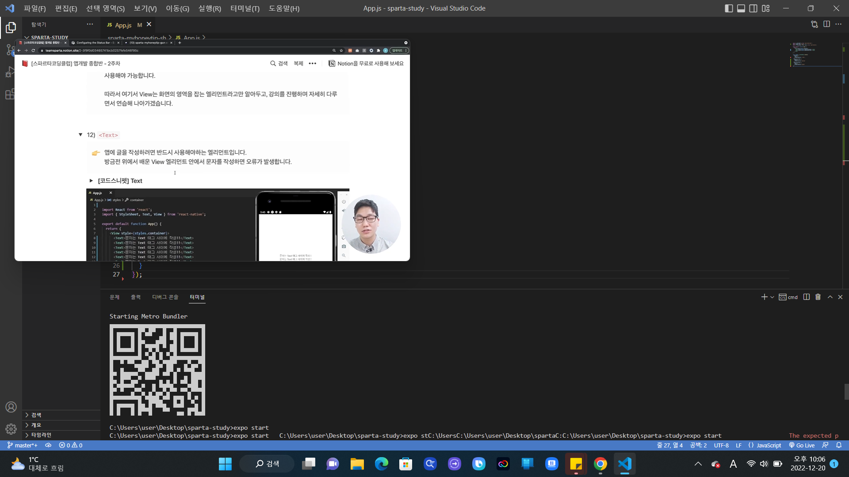Maximize terminal panel with up chevron

coord(830,297)
